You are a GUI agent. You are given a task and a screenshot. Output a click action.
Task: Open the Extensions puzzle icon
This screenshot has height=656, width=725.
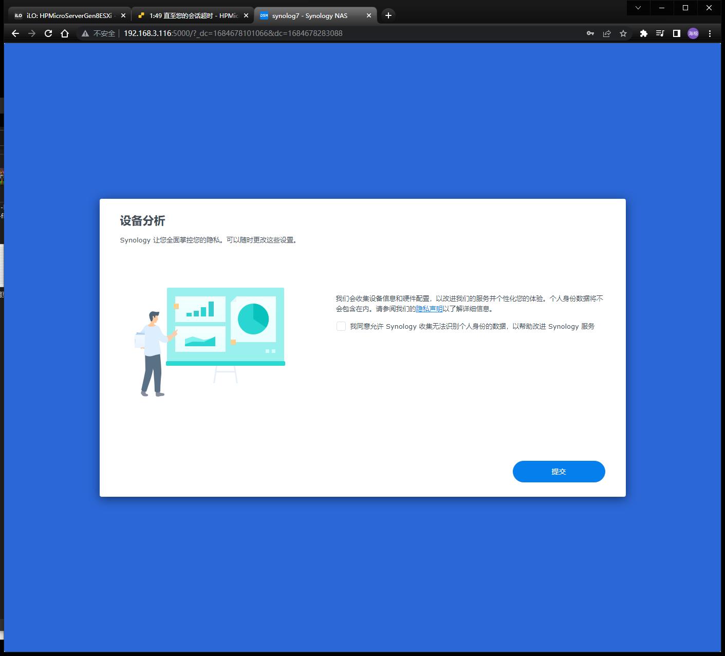tap(644, 33)
